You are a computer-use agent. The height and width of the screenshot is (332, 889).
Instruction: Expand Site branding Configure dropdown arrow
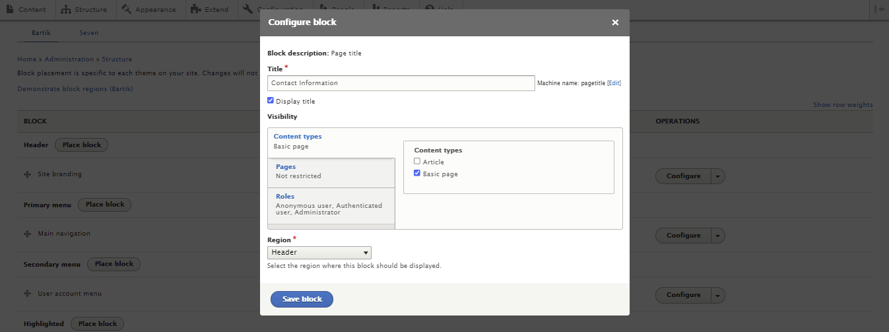[x=718, y=176]
